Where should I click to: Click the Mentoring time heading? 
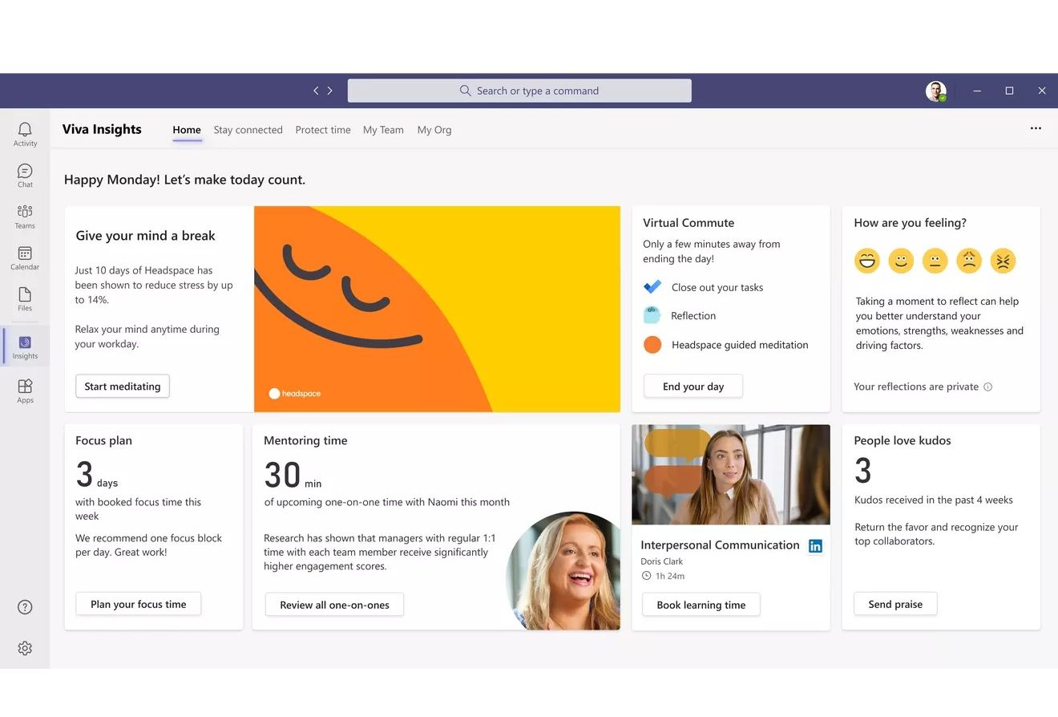coord(305,440)
